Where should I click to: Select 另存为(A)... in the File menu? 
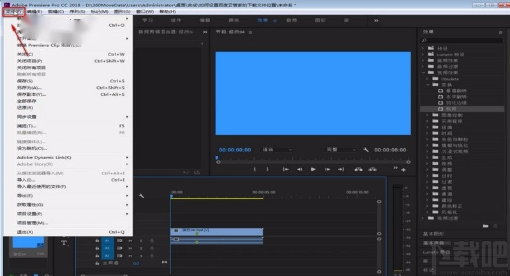pos(29,88)
